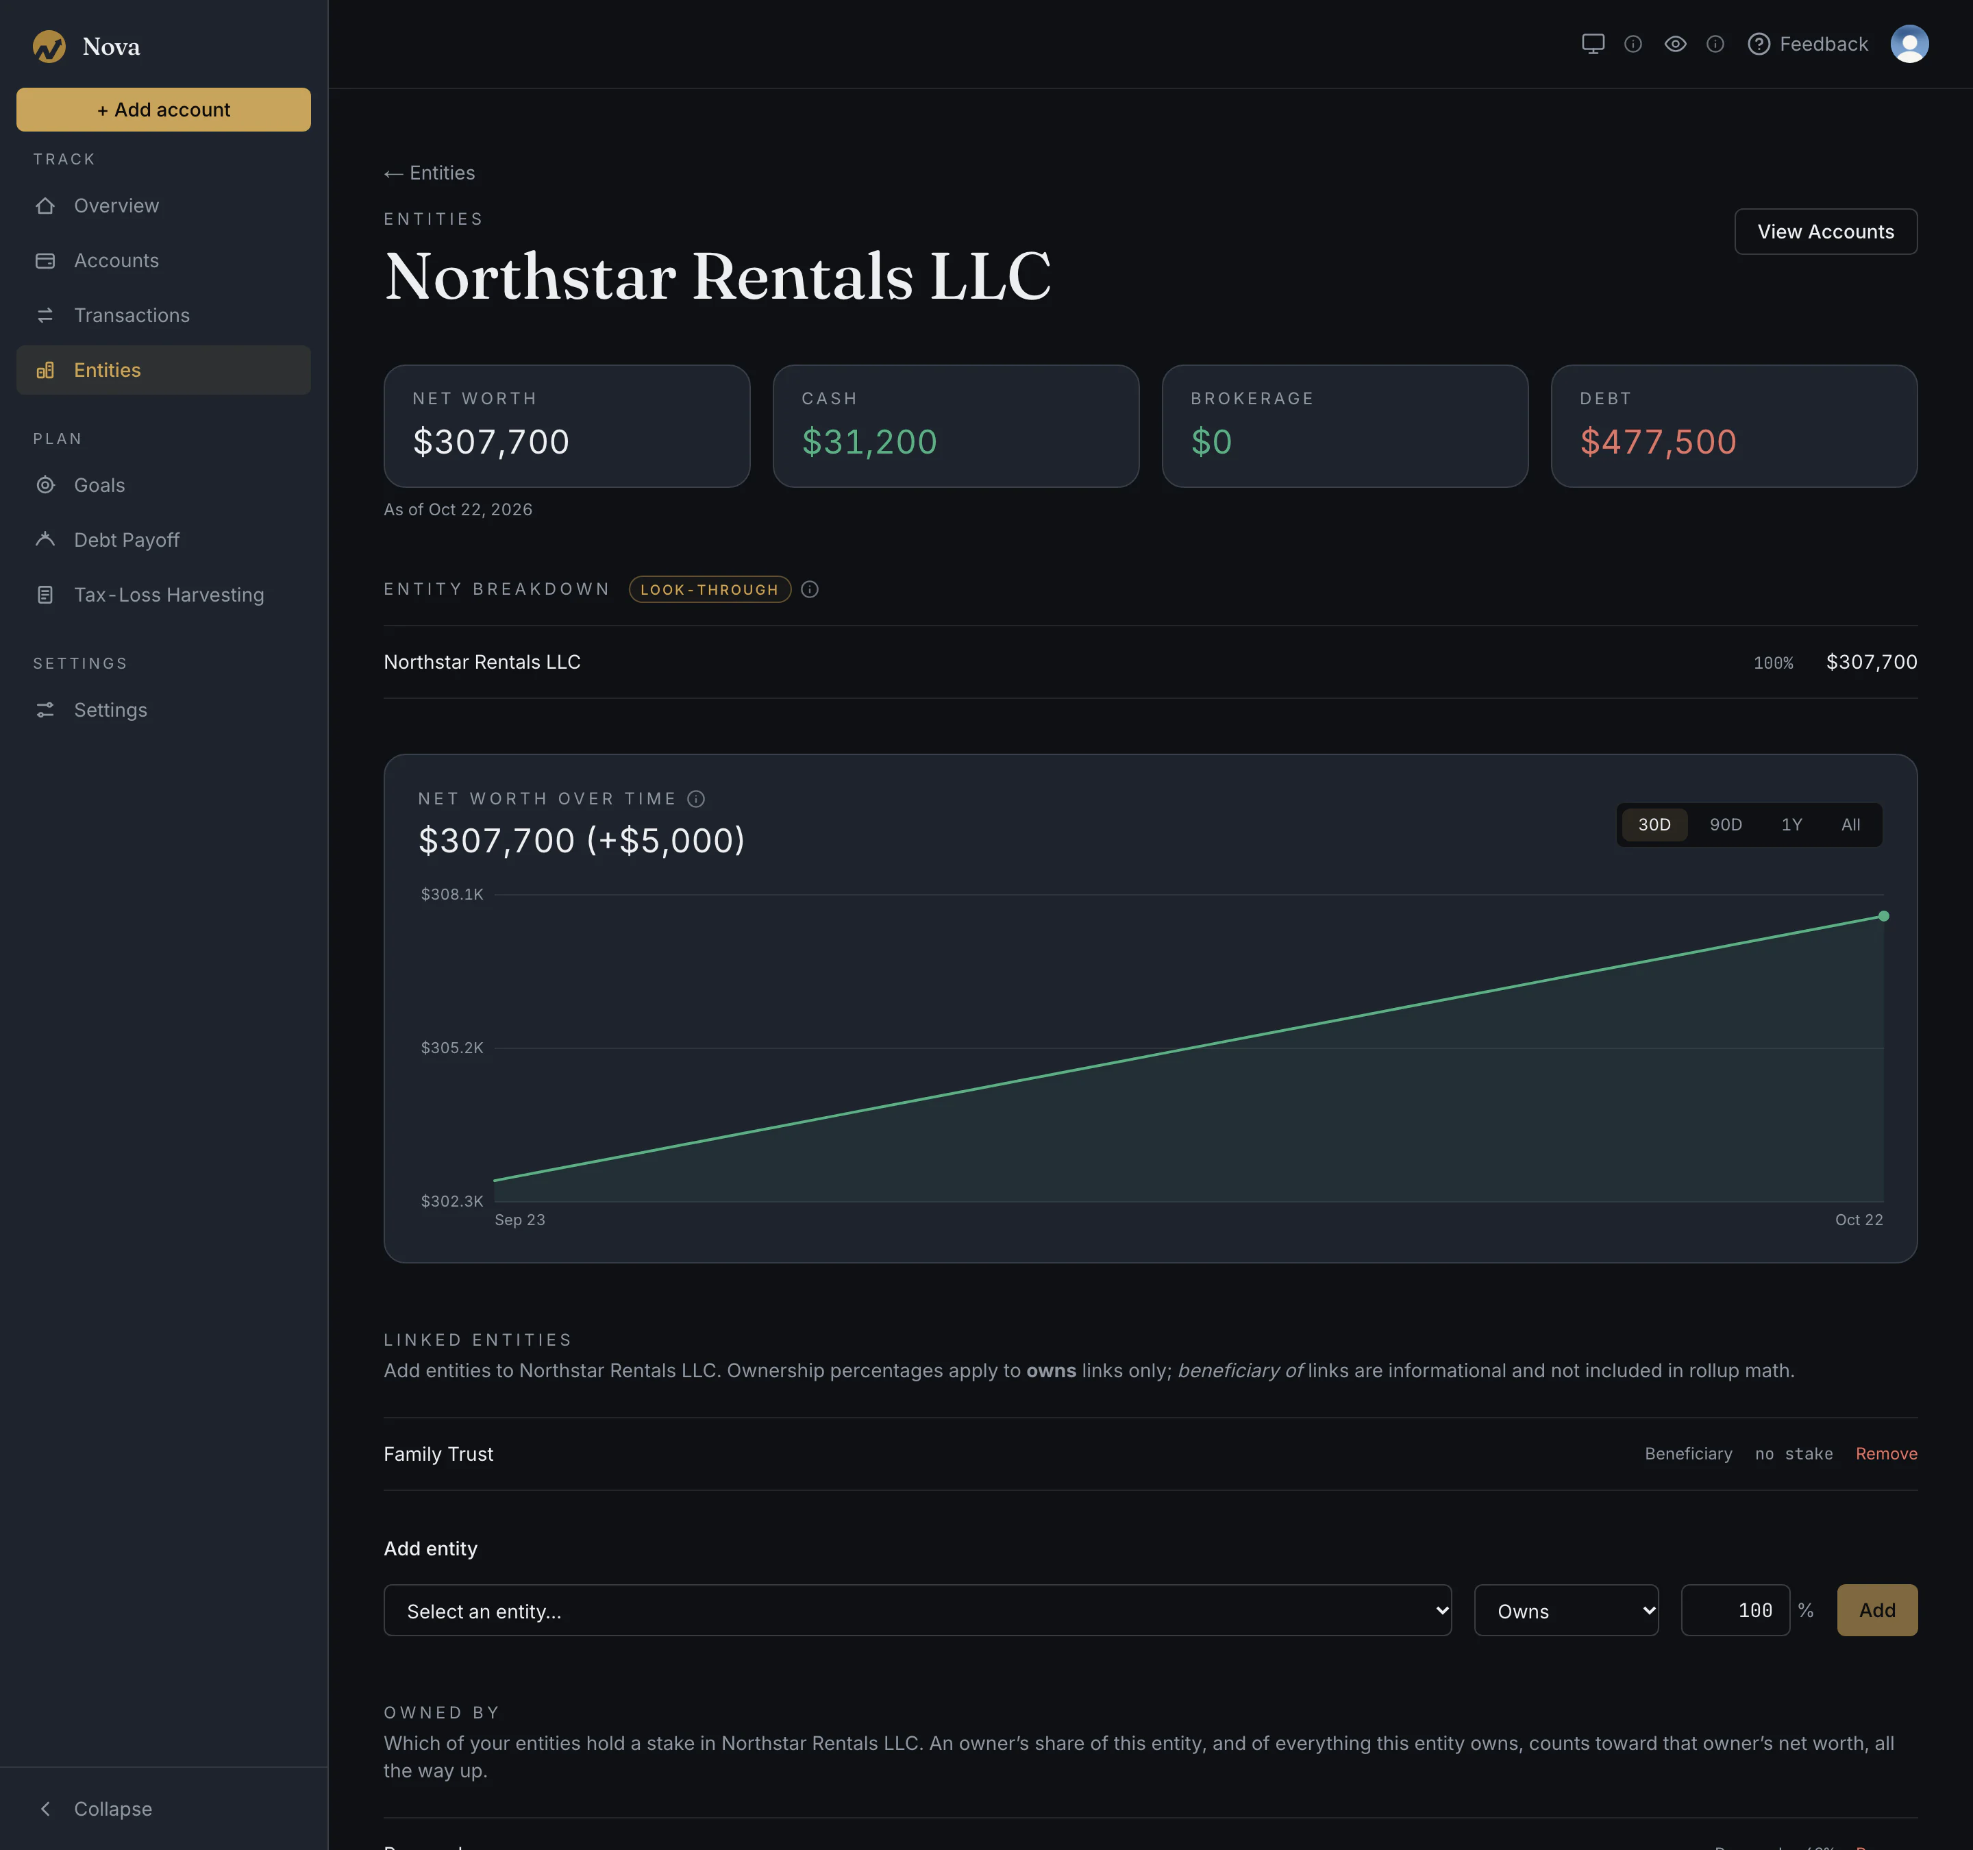Viewport: 1973px width, 1850px height.
Task: Switch chart range to 90D
Action: pyautogui.click(x=1725, y=824)
